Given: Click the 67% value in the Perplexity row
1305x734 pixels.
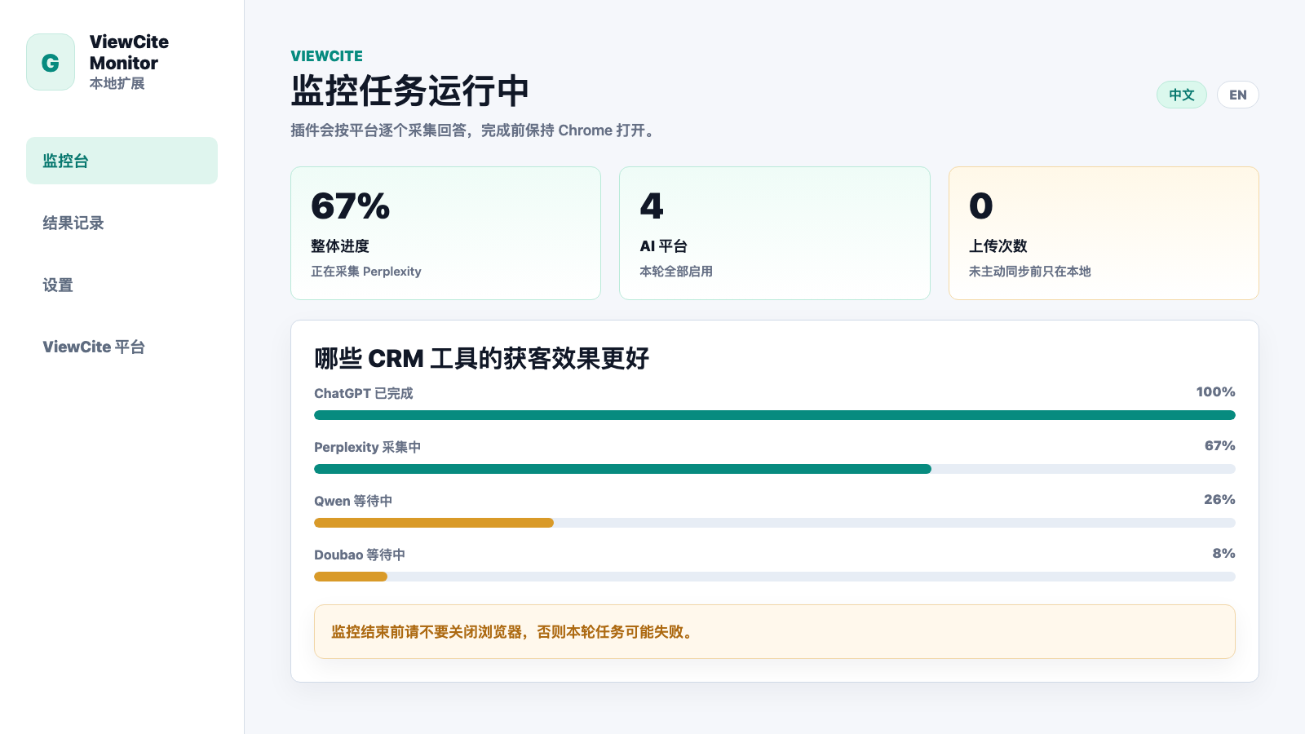Looking at the screenshot, I should (x=1219, y=446).
